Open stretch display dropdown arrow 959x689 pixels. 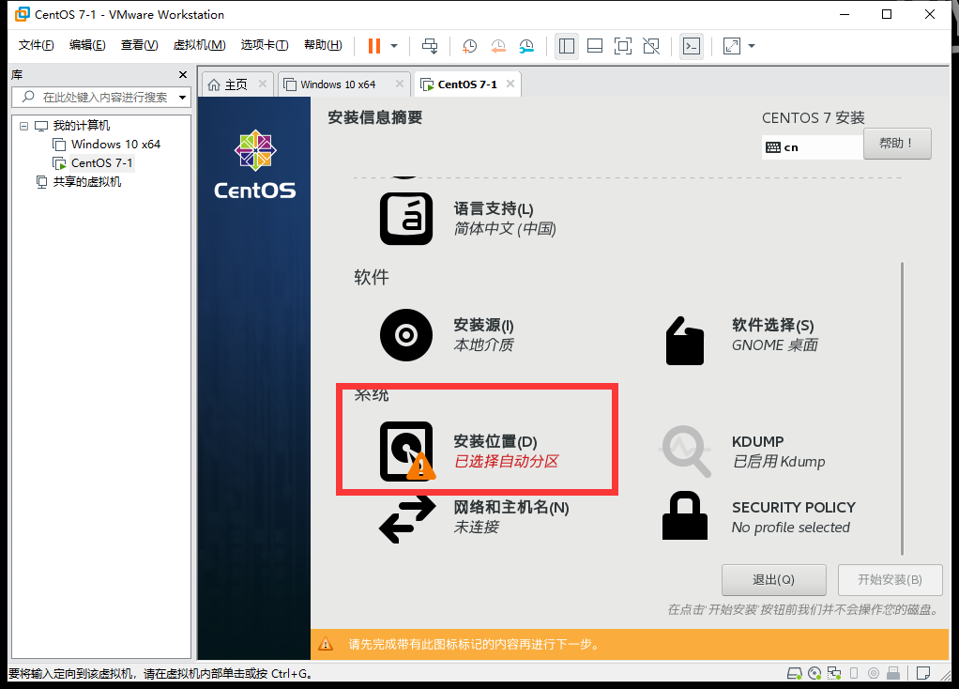pyautogui.click(x=752, y=46)
